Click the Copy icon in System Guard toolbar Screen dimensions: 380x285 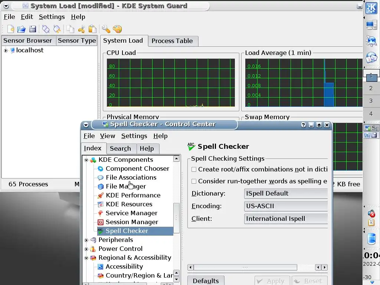coord(70,29)
